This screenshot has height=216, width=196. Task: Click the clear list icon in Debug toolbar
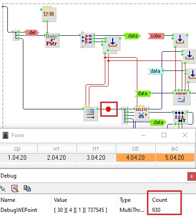pos(15,189)
